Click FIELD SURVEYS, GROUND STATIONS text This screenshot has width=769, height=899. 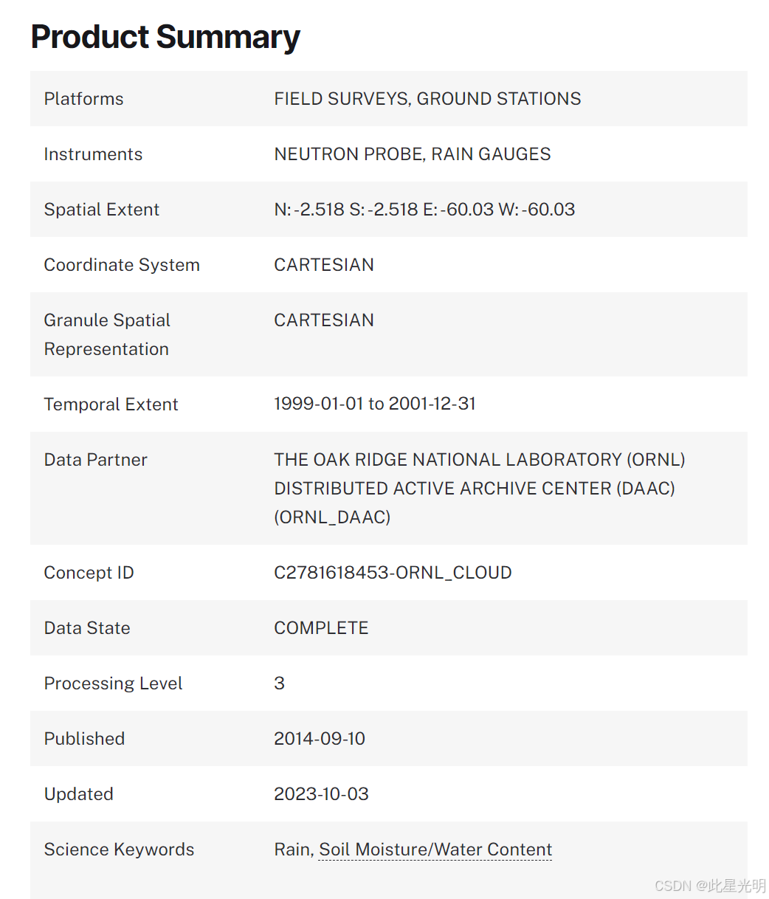click(427, 99)
